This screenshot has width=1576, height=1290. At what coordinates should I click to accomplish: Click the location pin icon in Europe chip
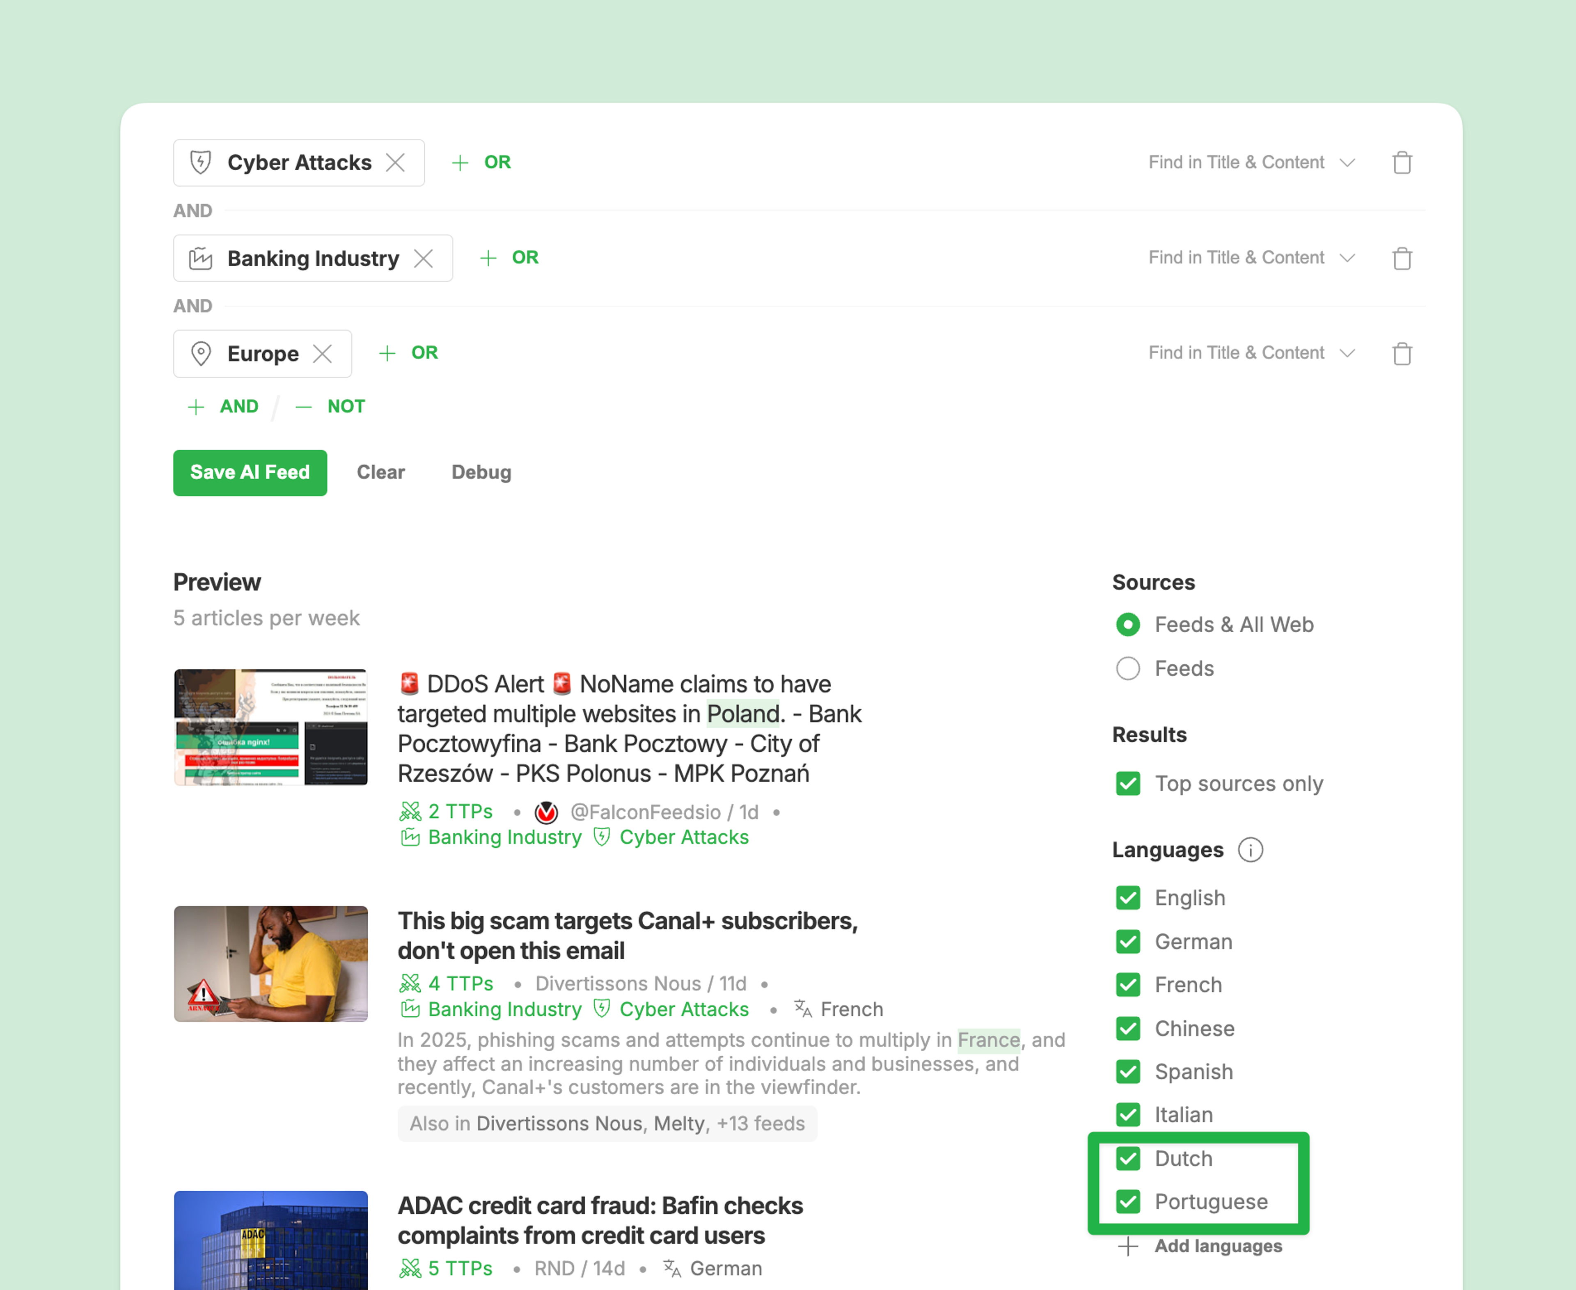coord(201,353)
